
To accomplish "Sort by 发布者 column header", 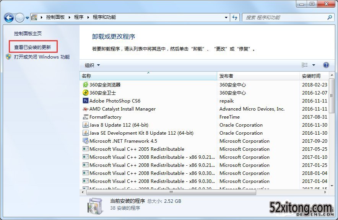I will [258, 76].
